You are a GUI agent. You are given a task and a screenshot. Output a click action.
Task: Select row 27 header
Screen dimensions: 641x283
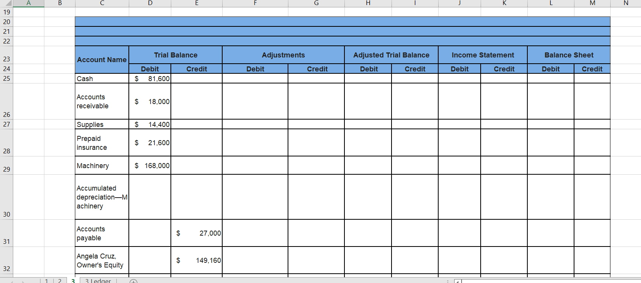tap(7, 124)
